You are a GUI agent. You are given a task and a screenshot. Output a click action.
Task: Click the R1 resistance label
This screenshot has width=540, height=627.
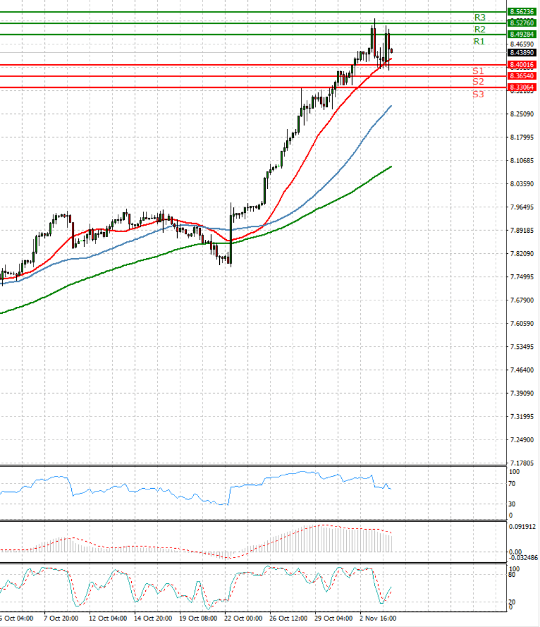point(479,41)
